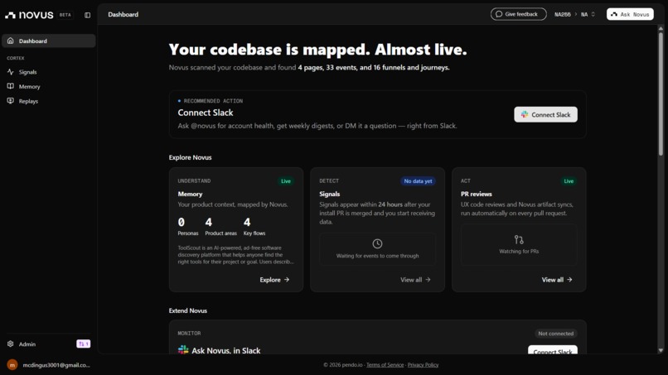Click the purple badge beside Admin
The image size is (668, 375).
(84, 344)
